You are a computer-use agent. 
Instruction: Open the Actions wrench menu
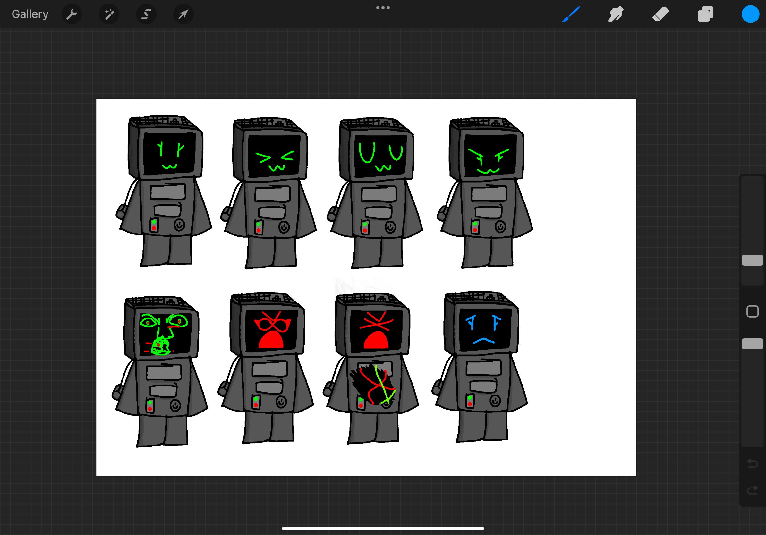pyautogui.click(x=72, y=14)
